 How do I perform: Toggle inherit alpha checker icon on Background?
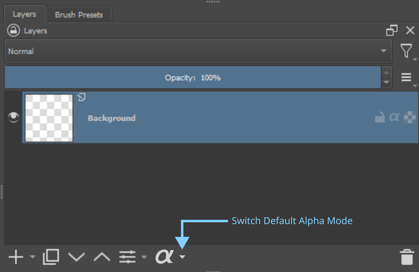pos(410,117)
